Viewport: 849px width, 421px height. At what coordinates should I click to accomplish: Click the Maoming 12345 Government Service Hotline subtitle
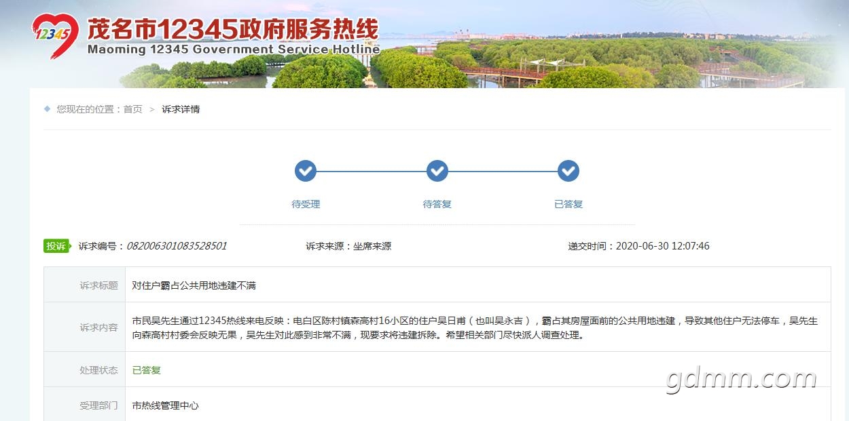[234, 49]
